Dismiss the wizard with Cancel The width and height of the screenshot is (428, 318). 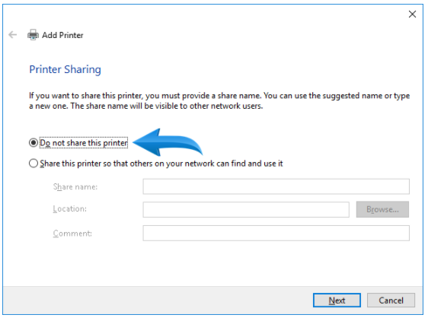(x=391, y=301)
